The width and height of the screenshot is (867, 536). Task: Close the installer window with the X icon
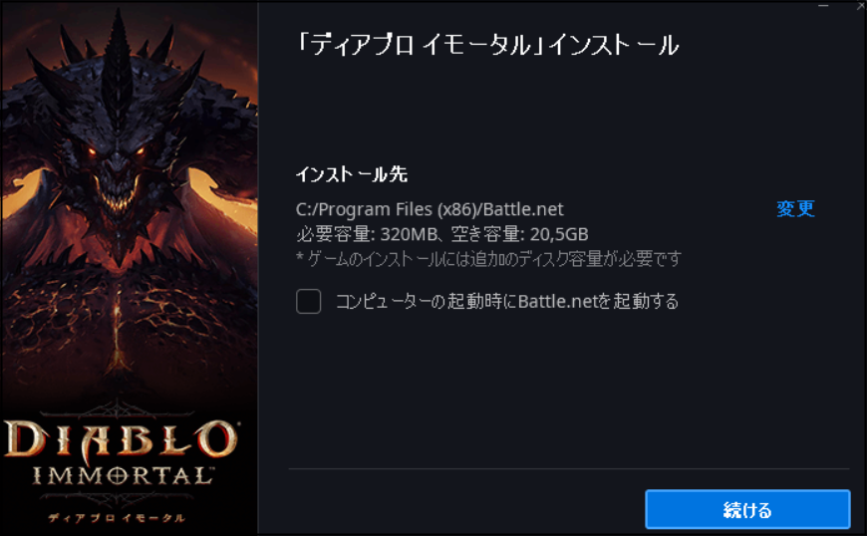(859, 4)
